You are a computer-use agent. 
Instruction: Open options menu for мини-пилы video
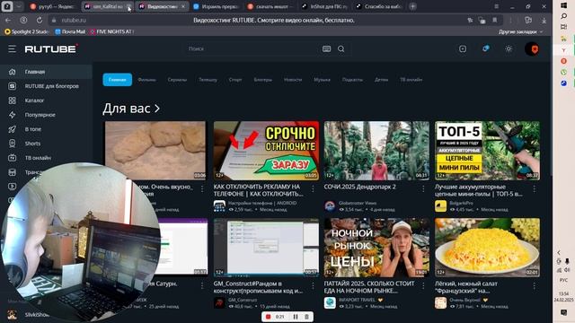pyautogui.click(x=534, y=188)
